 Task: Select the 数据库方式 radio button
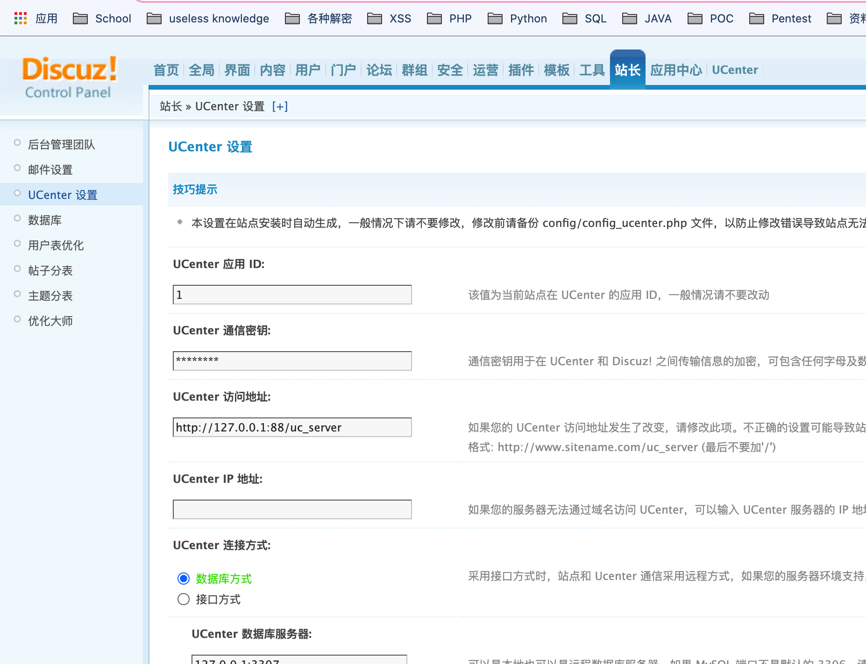[184, 579]
